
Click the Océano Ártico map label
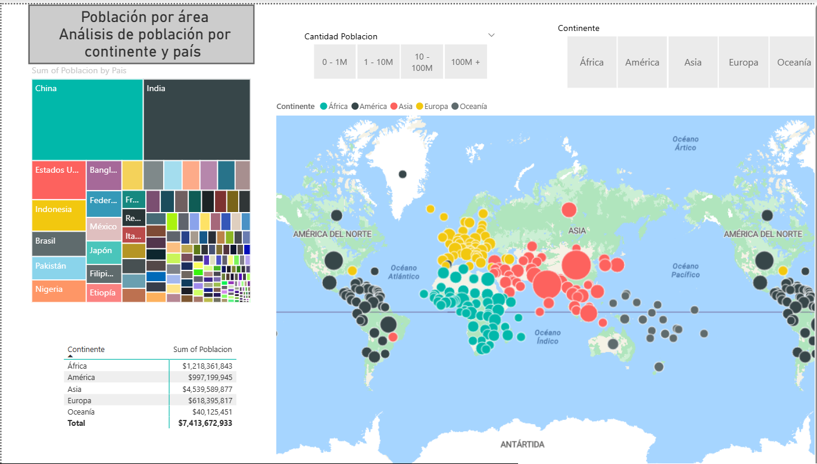tap(685, 143)
